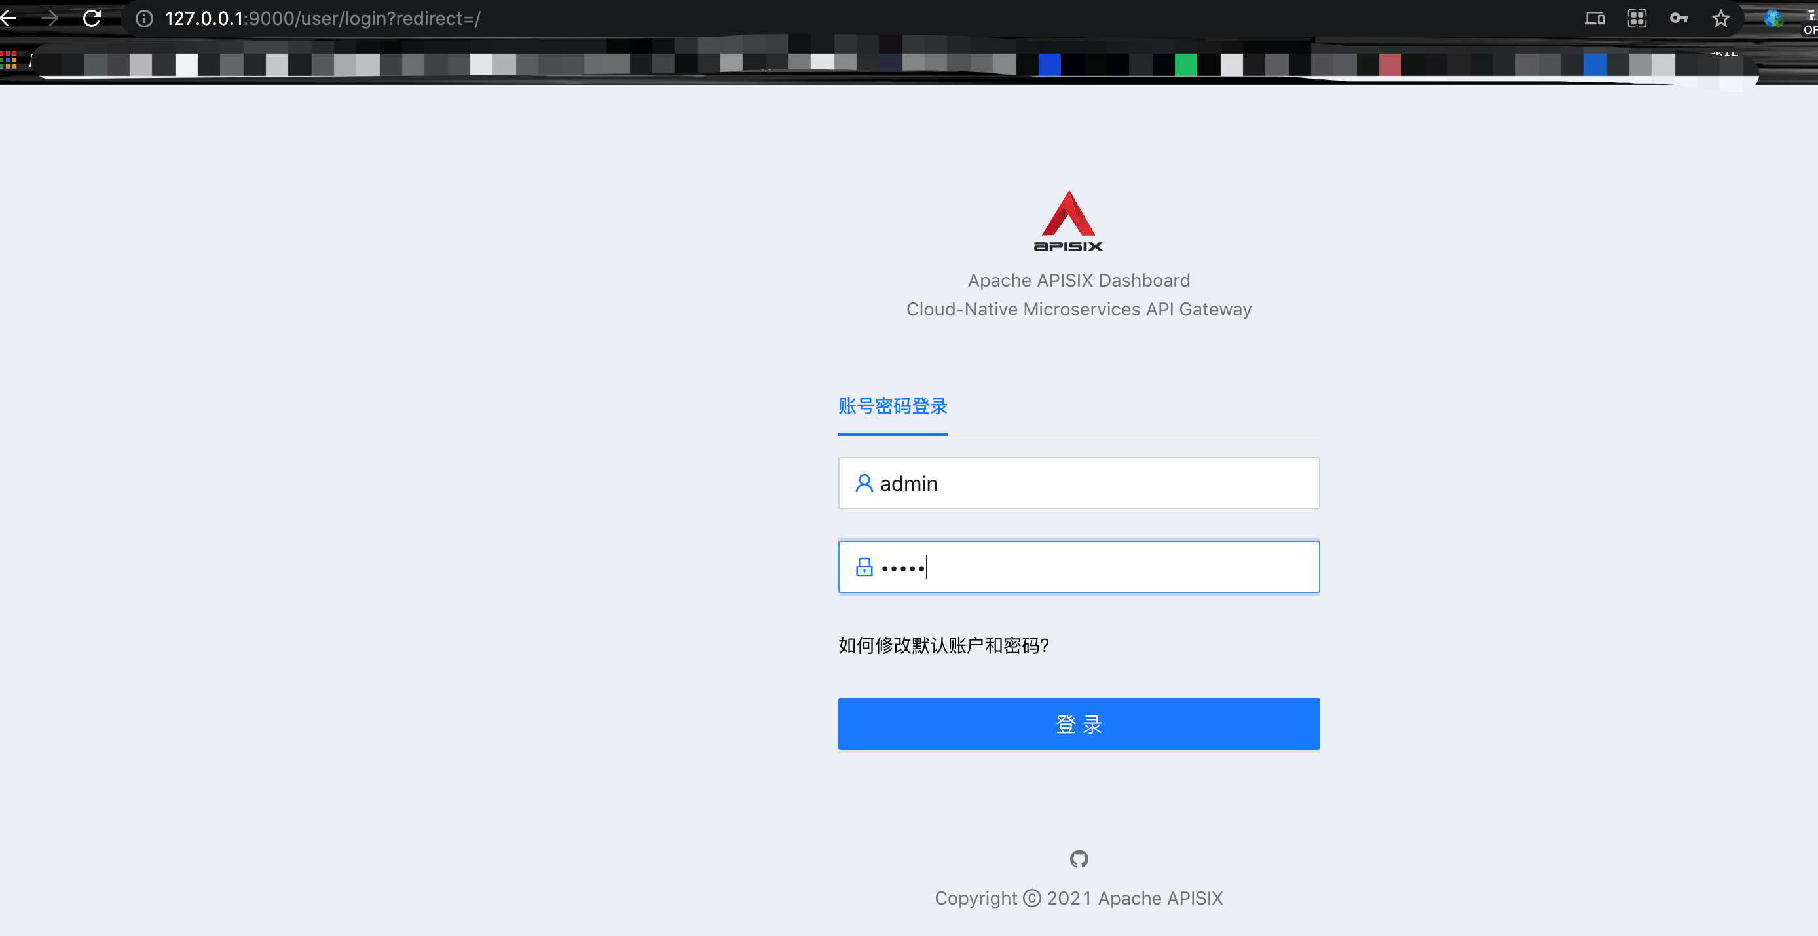Click the GitHub icon in the footer

1079,858
